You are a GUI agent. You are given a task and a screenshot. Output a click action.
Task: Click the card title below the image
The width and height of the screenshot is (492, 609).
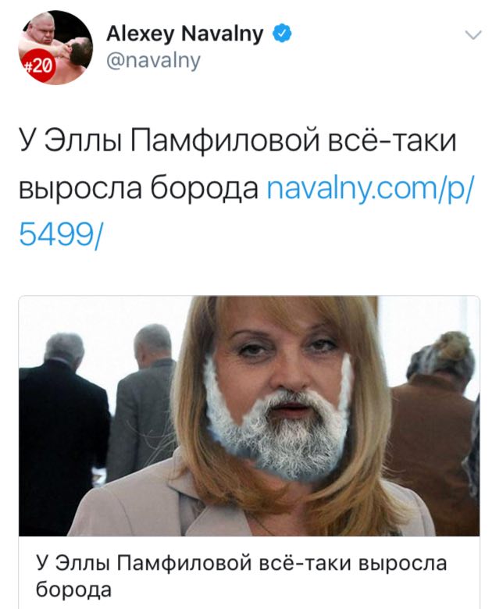tap(241, 576)
